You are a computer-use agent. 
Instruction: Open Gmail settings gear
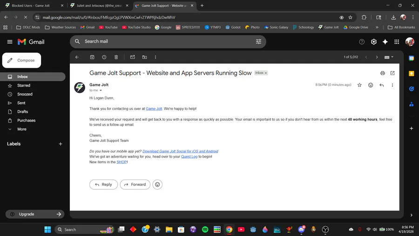[373, 42]
